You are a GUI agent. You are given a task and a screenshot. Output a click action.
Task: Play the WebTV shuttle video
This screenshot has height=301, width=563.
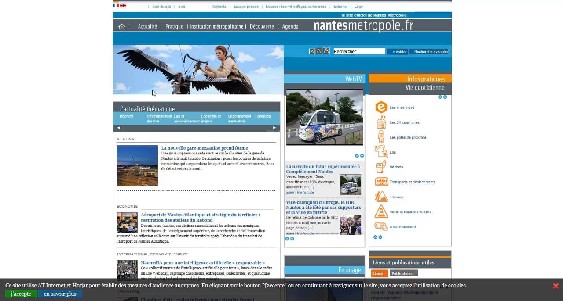coord(325,117)
